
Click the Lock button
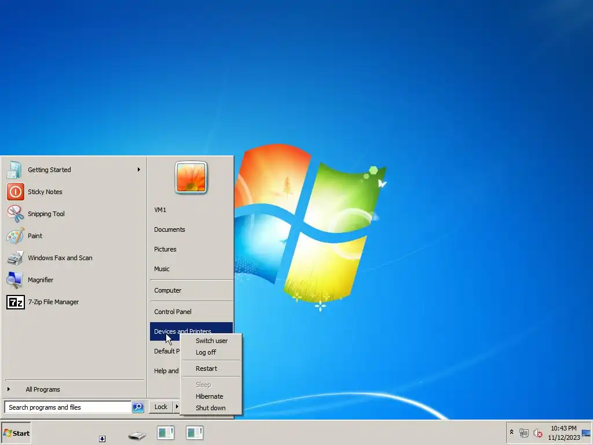pos(161,407)
